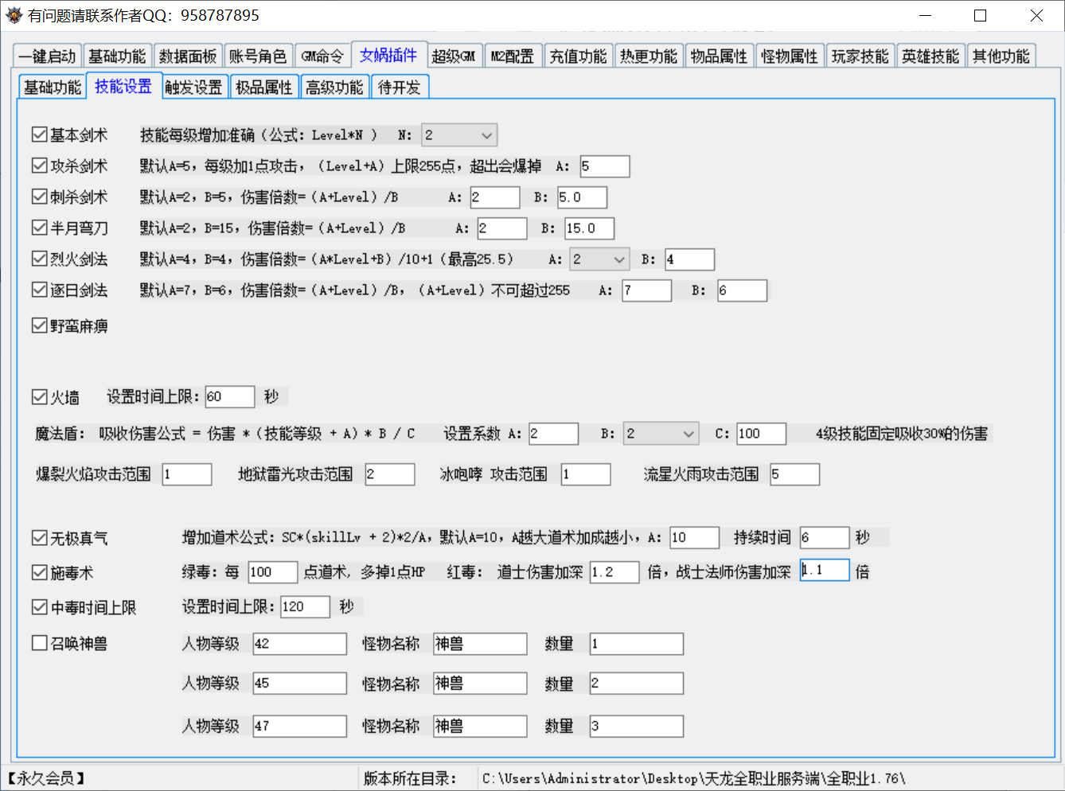Open the 玩家技能 tab
The width and height of the screenshot is (1065, 791).
(860, 56)
